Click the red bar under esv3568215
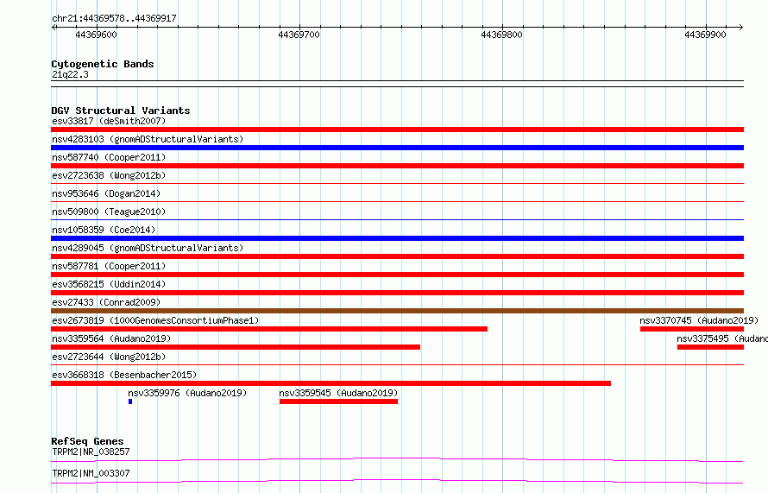 click(397, 293)
